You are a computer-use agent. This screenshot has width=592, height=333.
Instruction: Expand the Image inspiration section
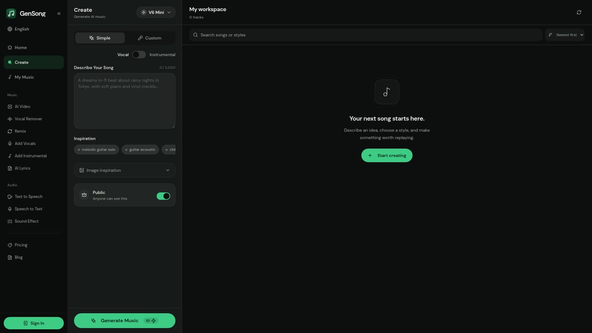click(x=124, y=170)
